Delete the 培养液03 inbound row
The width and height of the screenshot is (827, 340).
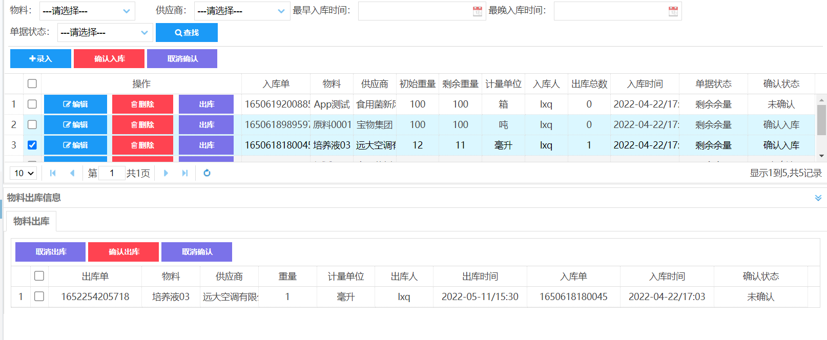pos(142,145)
